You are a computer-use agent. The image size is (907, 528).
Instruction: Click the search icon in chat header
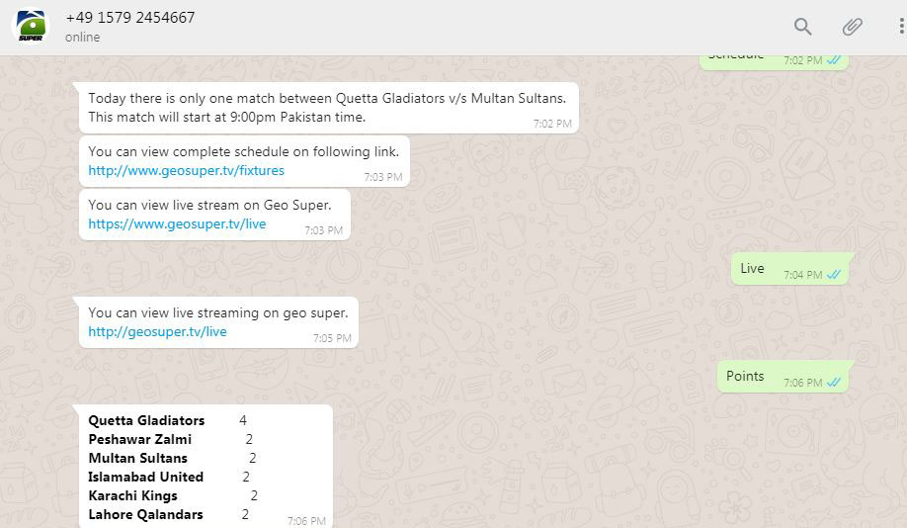pyautogui.click(x=803, y=27)
